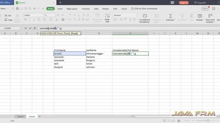The height and width of the screenshot is (123, 220).
Task: Click the AutoFilter funnel icon
Action: 182,16
